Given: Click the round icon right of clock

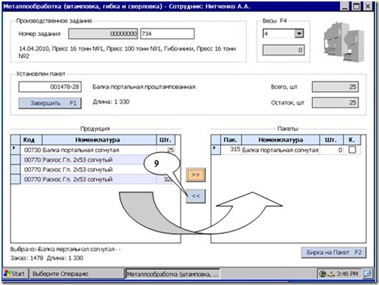Looking at the screenshot, I should point(367,274).
